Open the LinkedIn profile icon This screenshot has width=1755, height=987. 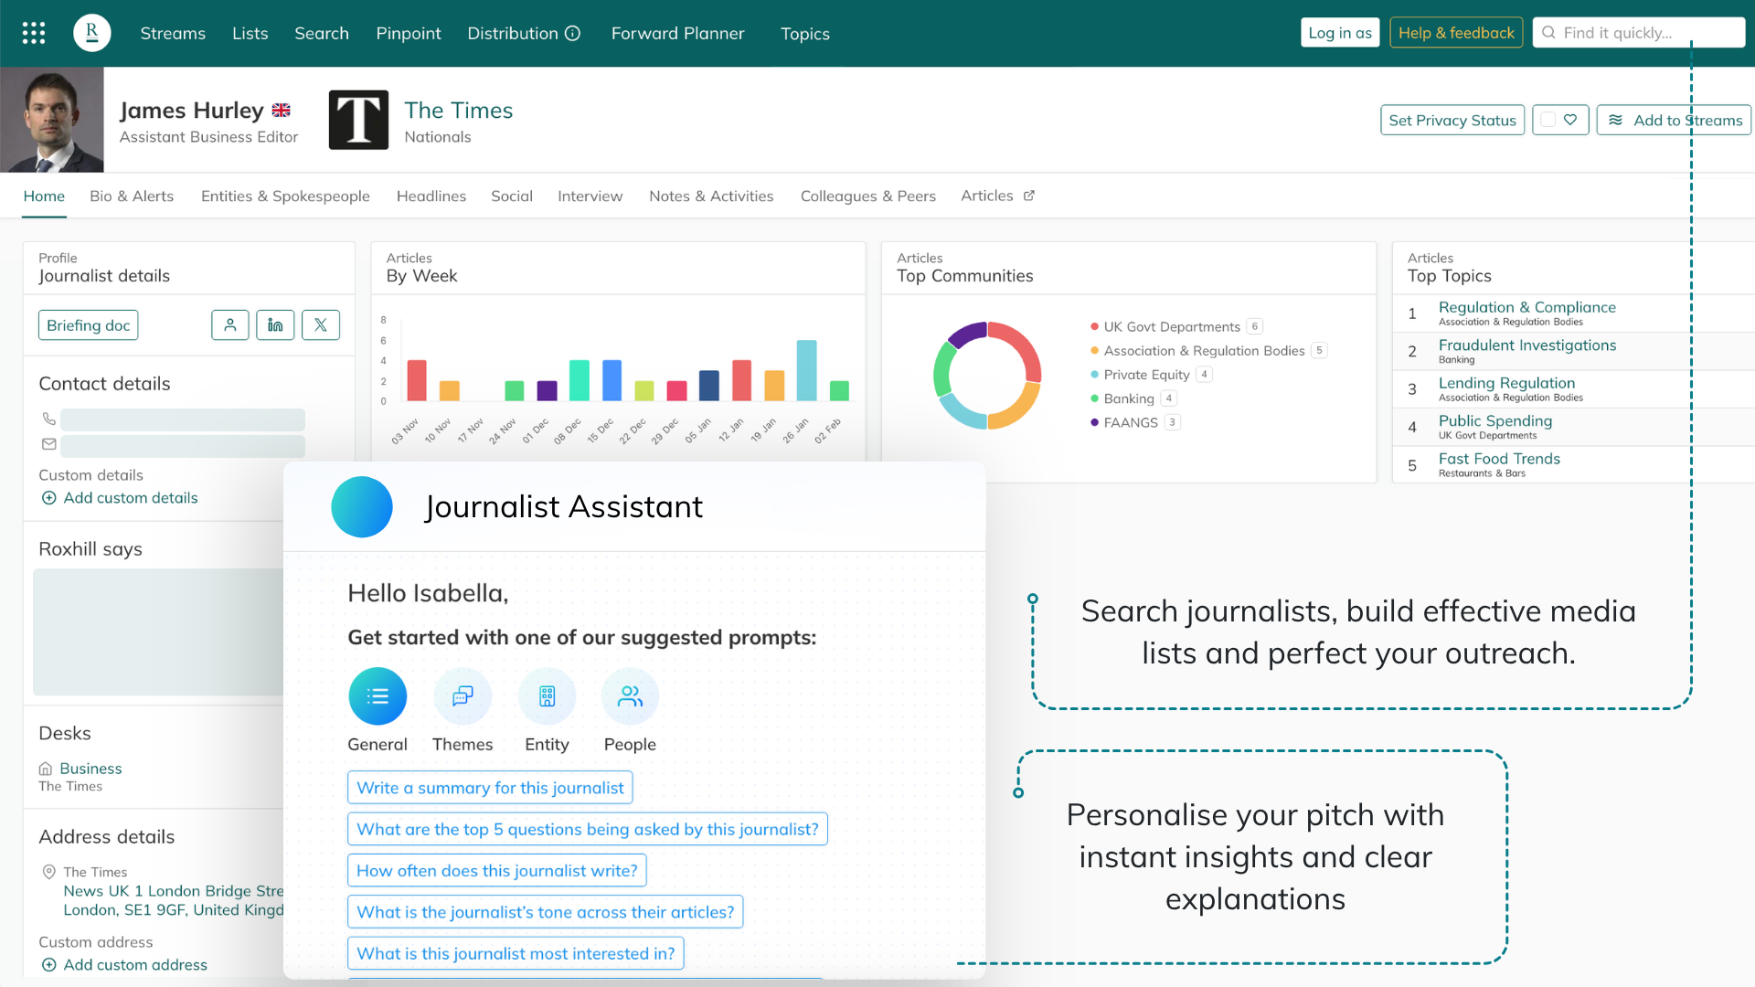pyautogui.click(x=275, y=325)
